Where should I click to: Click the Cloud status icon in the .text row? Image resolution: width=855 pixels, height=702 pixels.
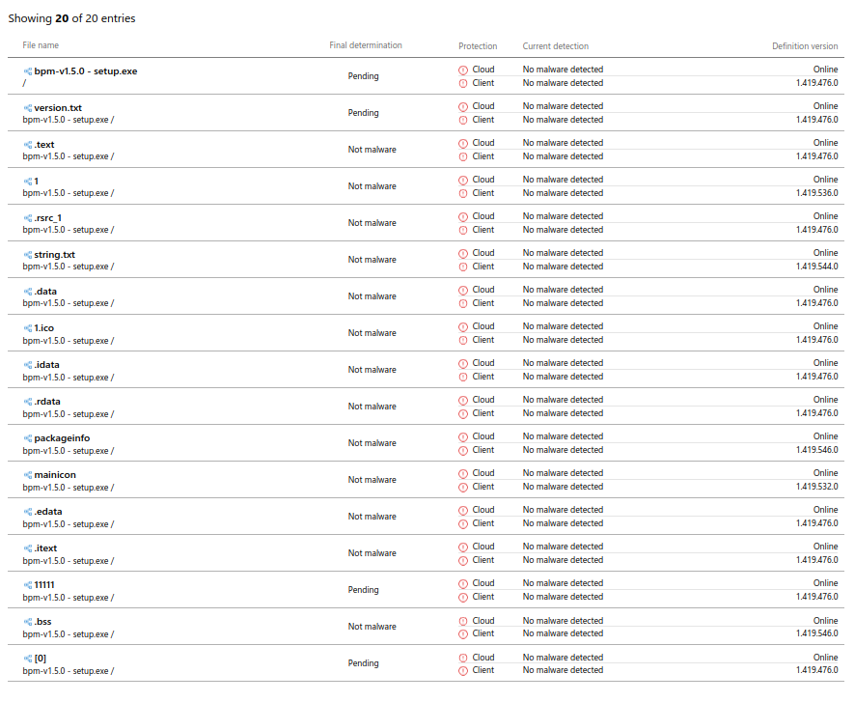click(x=463, y=143)
